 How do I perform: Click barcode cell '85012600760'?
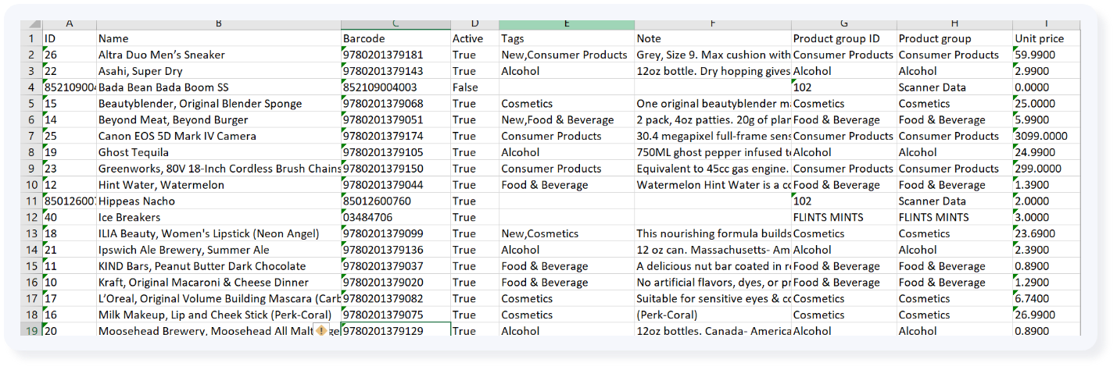click(396, 201)
